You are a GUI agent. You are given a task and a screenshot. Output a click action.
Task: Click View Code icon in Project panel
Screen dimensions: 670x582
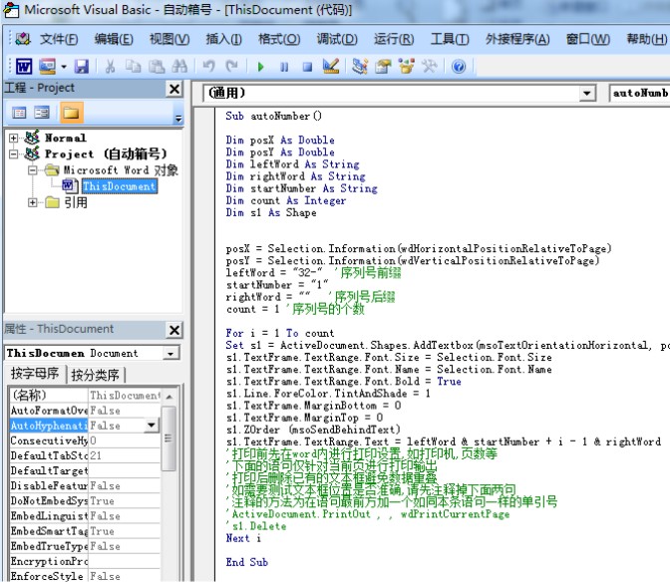[x=19, y=114]
